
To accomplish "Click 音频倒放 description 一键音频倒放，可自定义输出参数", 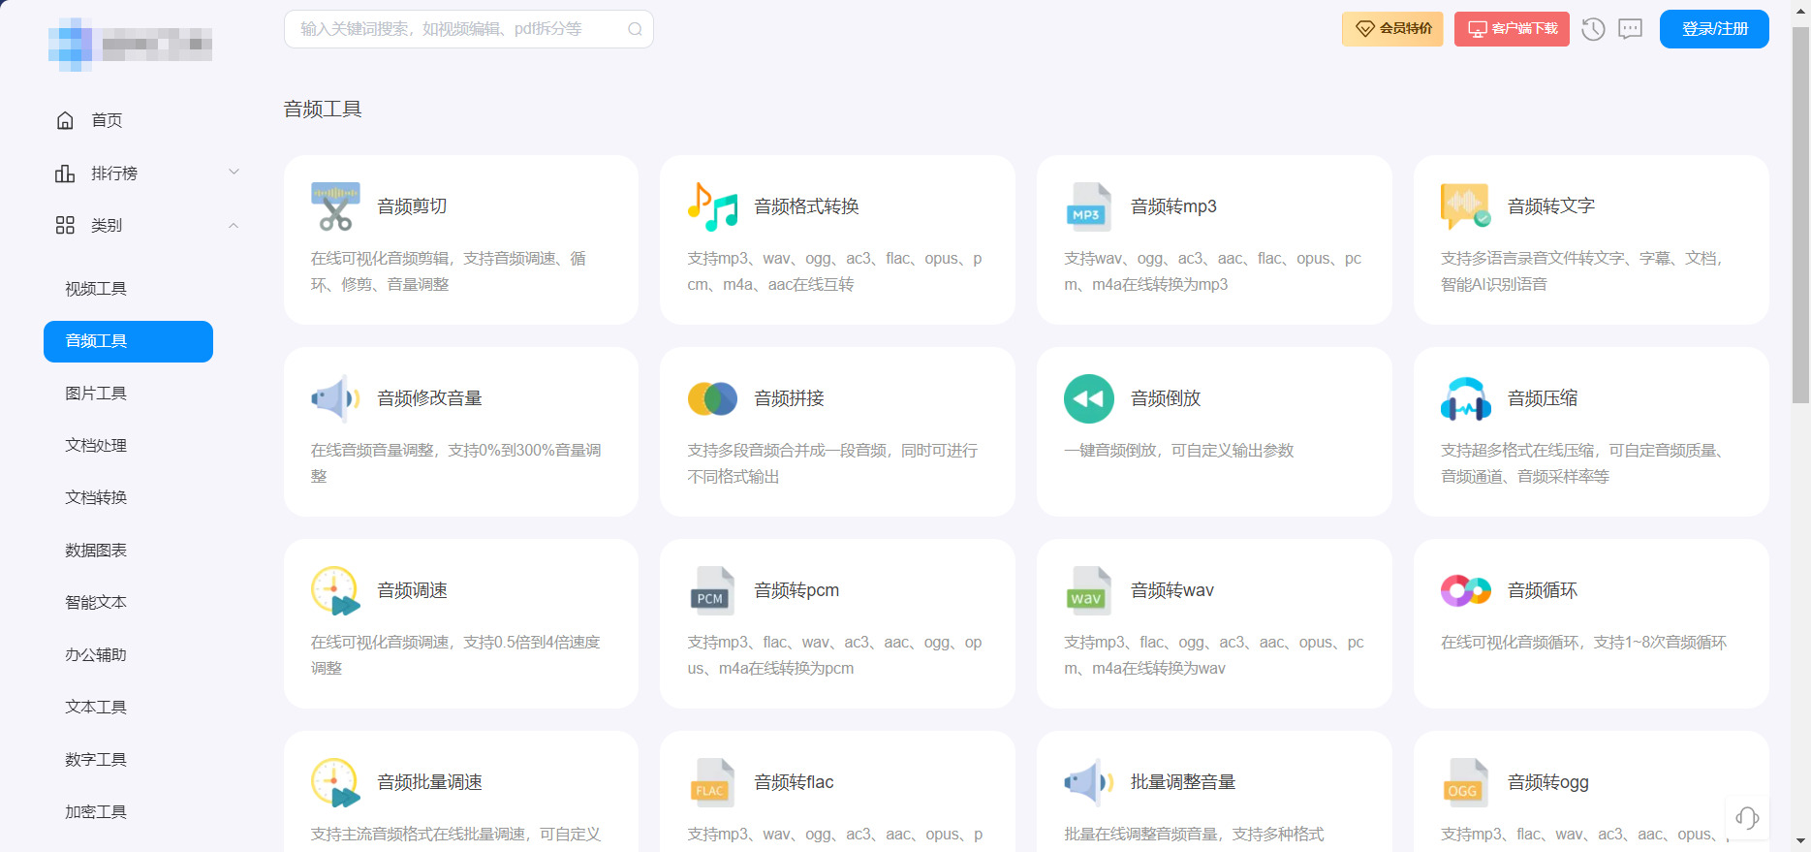I will coord(1178,451).
